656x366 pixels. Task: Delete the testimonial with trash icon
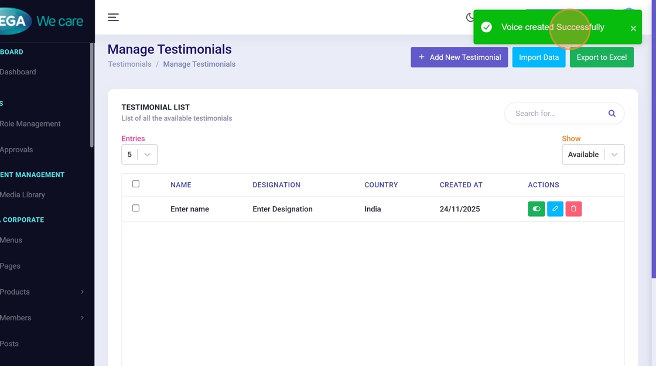(573, 209)
